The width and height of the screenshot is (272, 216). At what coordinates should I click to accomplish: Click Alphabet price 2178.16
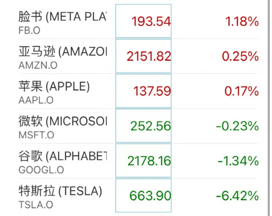pos(149,161)
